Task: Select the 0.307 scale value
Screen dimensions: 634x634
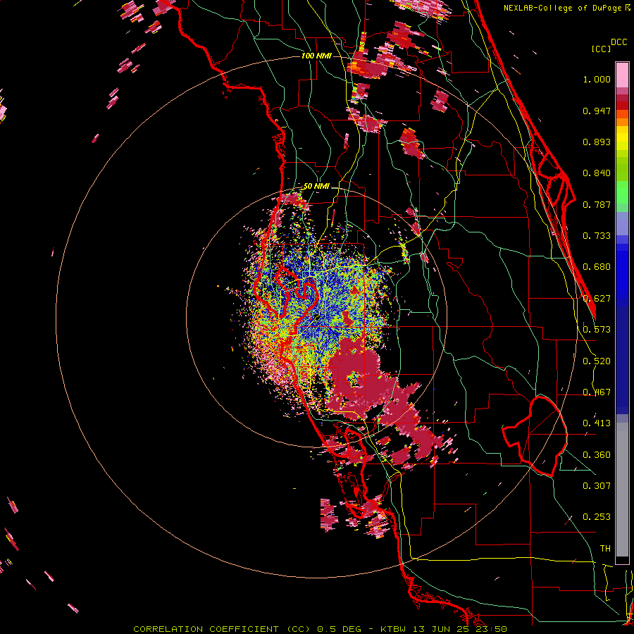Action: 597,486
